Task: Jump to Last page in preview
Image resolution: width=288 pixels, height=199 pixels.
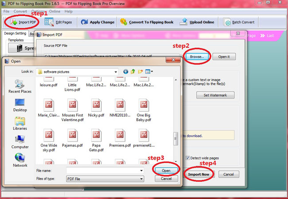Action: [267, 35]
